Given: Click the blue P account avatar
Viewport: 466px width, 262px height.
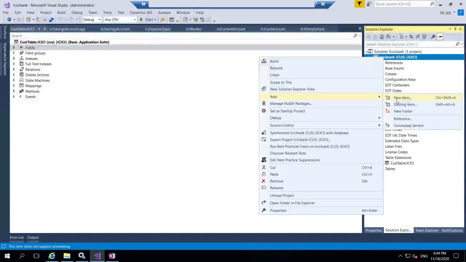Looking at the screenshot, I should 460,13.
